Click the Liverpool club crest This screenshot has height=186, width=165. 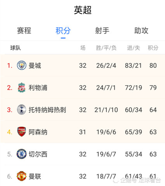coord(22,88)
